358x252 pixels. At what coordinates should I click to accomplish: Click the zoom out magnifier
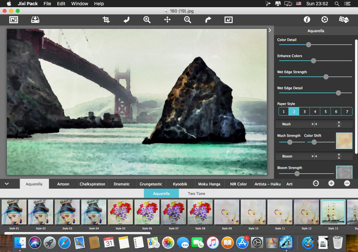(187, 20)
